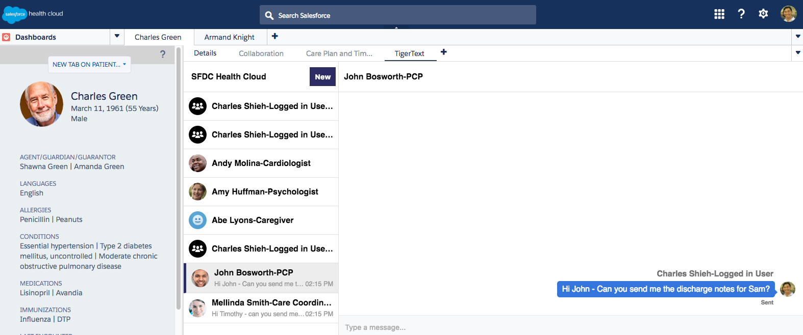This screenshot has width=803, height=335.
Task: Switch to the Charles Green tab
Action: point(158,37)
